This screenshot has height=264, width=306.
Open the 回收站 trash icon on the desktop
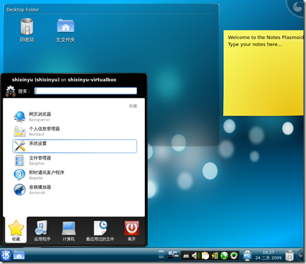[27, 30]
